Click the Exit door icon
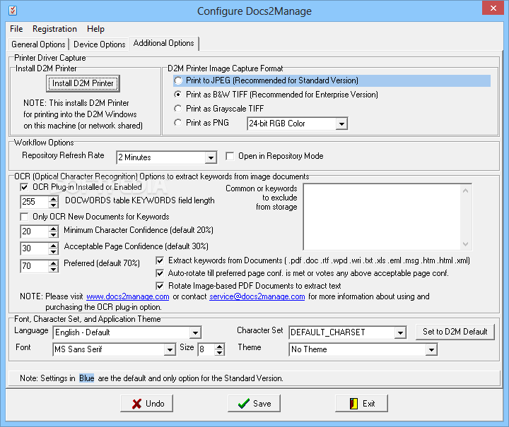The image size is (509, 427). pos(353,404)
